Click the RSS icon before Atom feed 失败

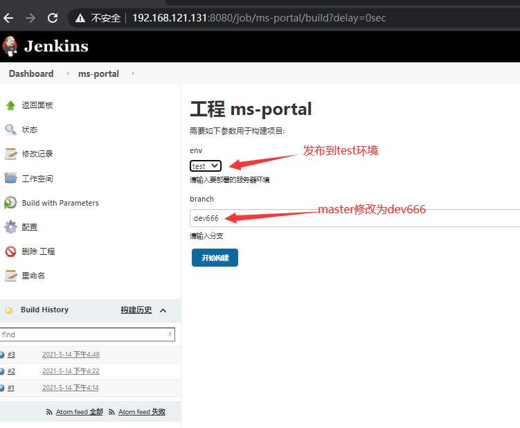tap(111, 412)
